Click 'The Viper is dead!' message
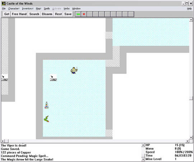This screenshot has height=162, width=194. (14, 145)
